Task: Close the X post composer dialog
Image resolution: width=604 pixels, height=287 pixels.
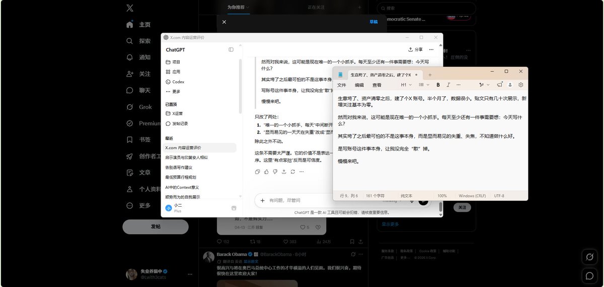Action: pyautogui.click(x=224, y=22)
